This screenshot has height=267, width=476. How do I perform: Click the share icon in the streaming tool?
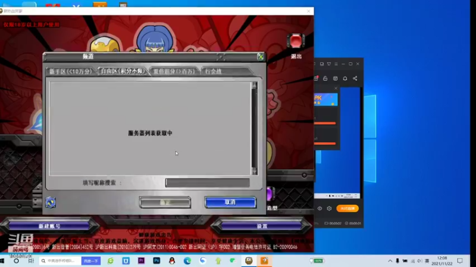click(x=355, y=78)
